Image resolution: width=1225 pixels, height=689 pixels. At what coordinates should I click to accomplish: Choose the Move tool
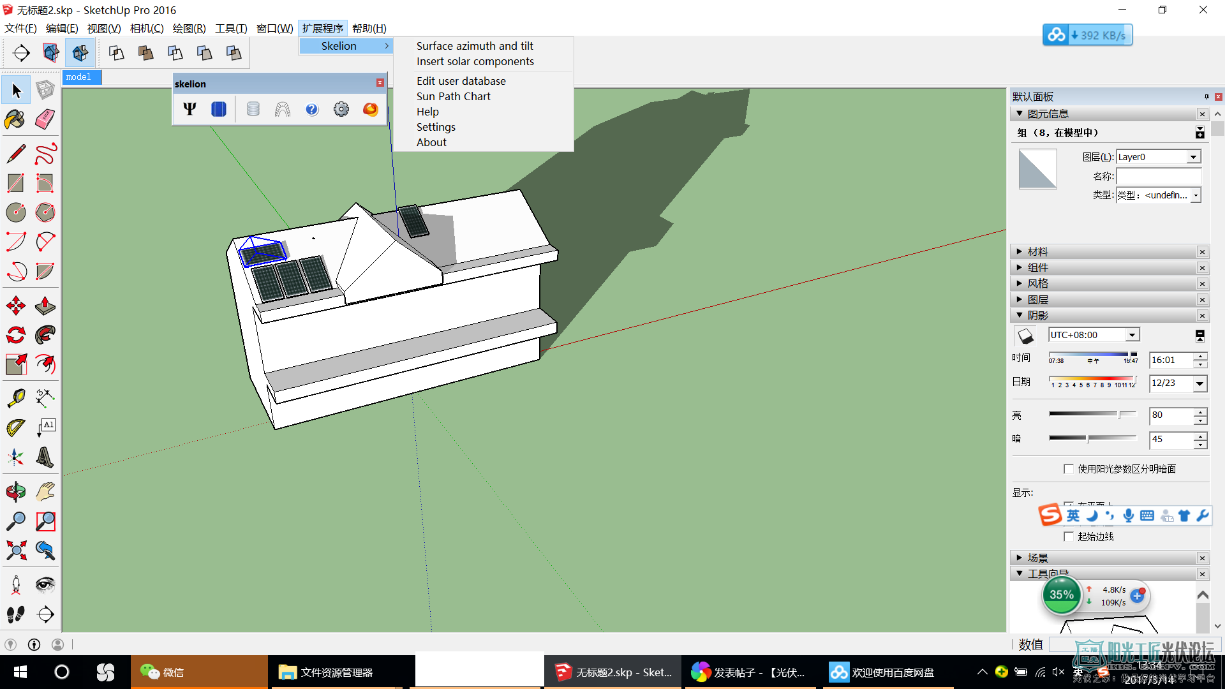15,306
